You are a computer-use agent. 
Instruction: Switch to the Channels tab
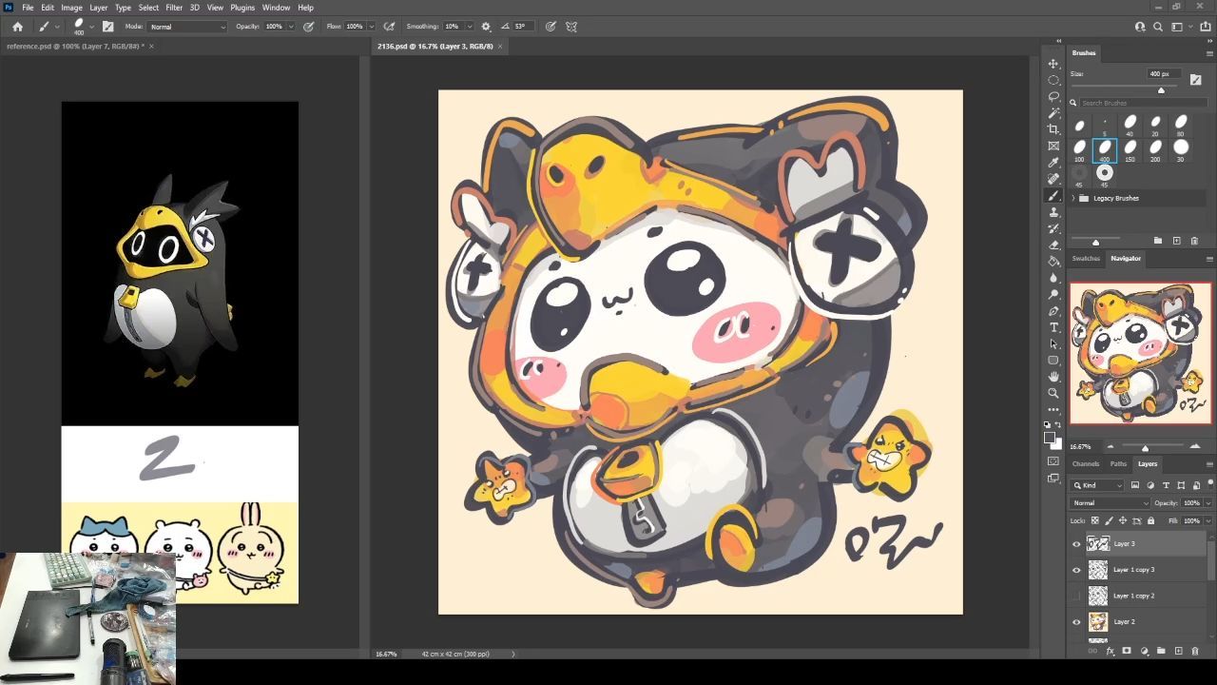click(x=1086, y=464)
